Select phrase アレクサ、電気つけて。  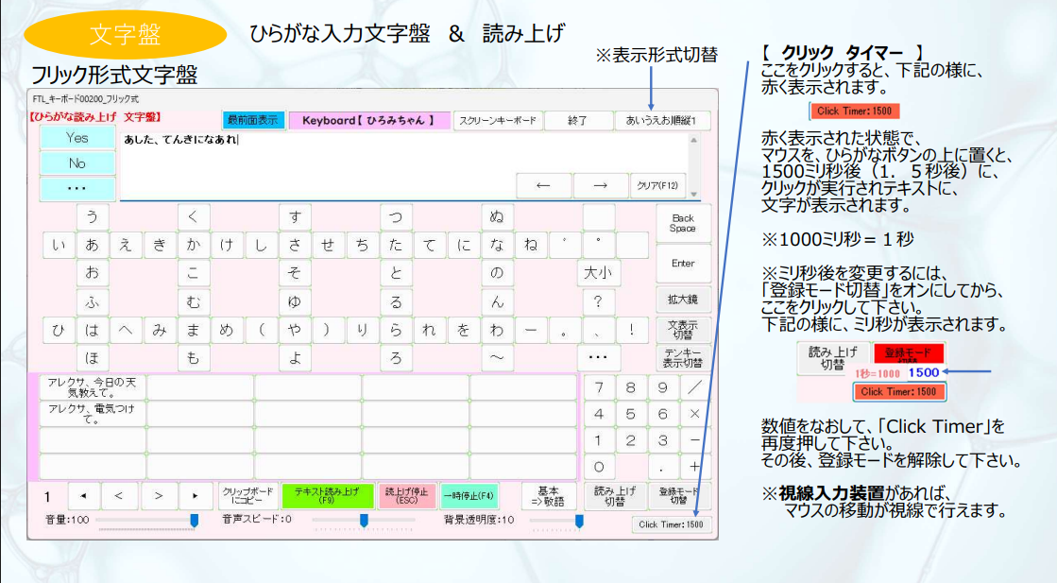pyautogui.click(x=93, y=414)
